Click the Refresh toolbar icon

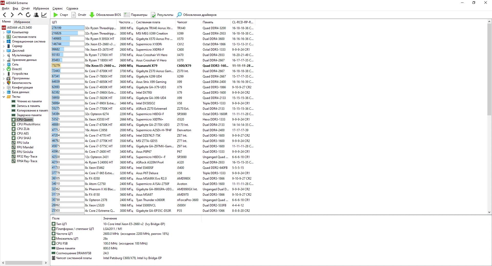(28, 15)
